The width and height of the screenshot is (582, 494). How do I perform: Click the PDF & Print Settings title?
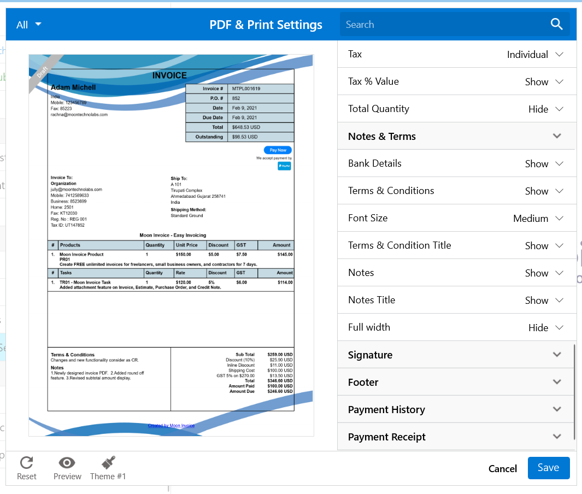pos(266,25)
